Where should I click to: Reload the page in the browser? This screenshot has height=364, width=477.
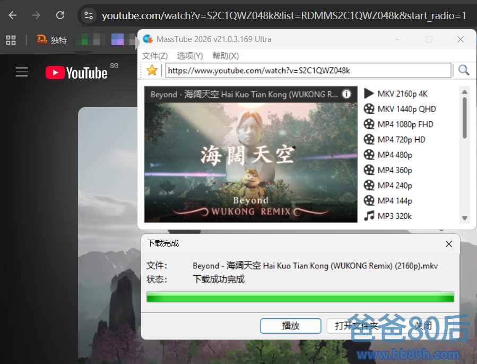click(x=60, y=15)
